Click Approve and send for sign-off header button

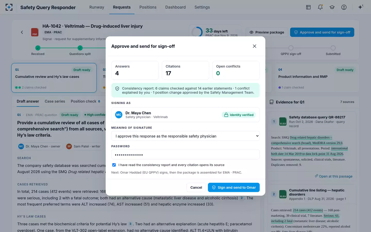(x=322, y=32)
